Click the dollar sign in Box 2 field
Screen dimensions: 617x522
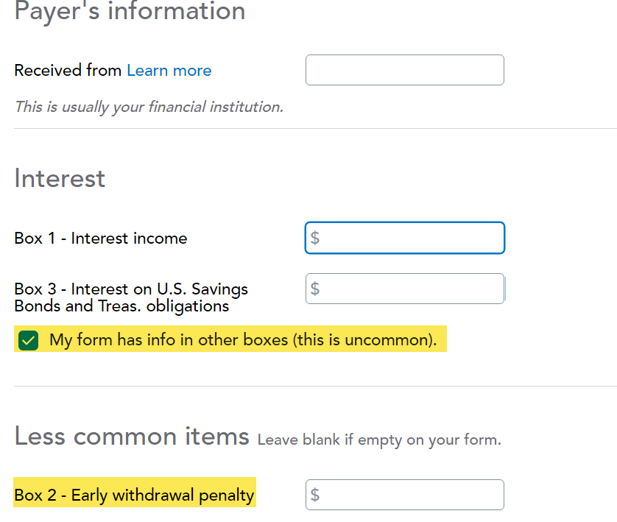point(315,495)
